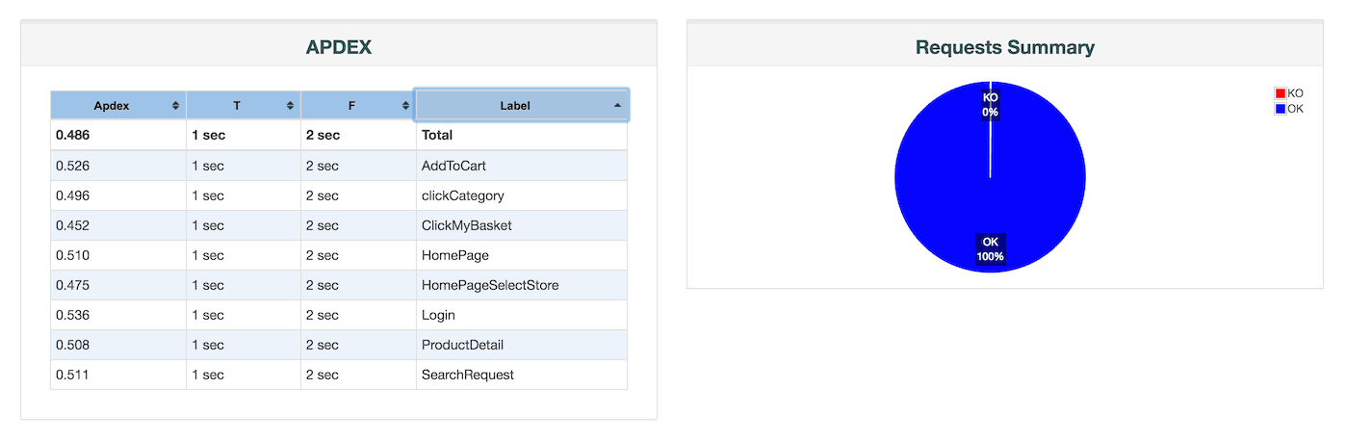Select the OK 100% pie slice label
The image size is (1346, 441).
pyautogui.click(x=990, y=248)
